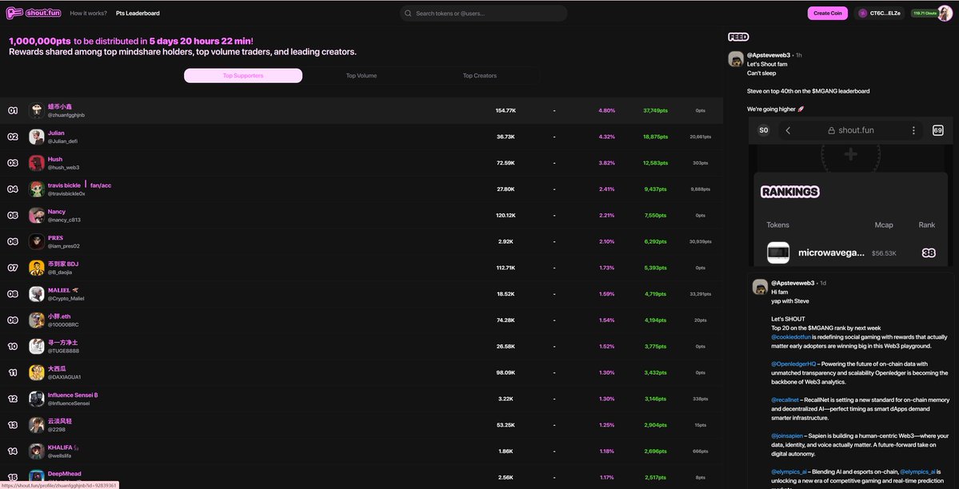Click the @wellslifa handle text
The height and width of the screenshot is (489, 959).
pyautogui.click(x=60, y=456)
